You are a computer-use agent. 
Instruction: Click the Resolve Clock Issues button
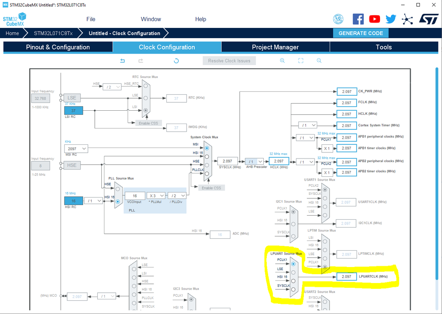point(229,61)
